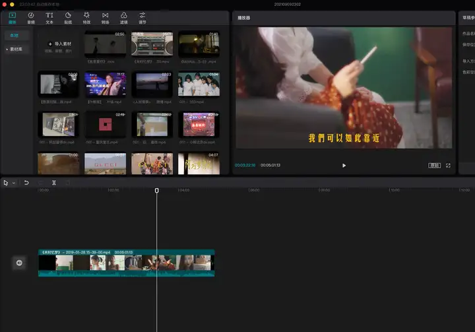
Task: Open the 贴纸 stickers tab
Action: [68, 18]
